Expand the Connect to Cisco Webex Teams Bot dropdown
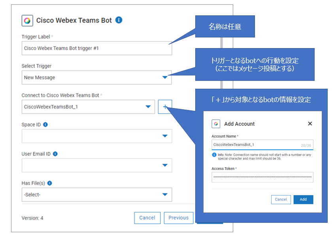The height and width of the screenshot is (235, 334). click(x=148, y=107)
